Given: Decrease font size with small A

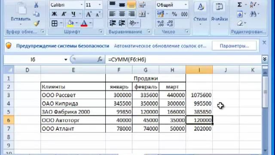Looking at the screenshot, I should point(98,14).
